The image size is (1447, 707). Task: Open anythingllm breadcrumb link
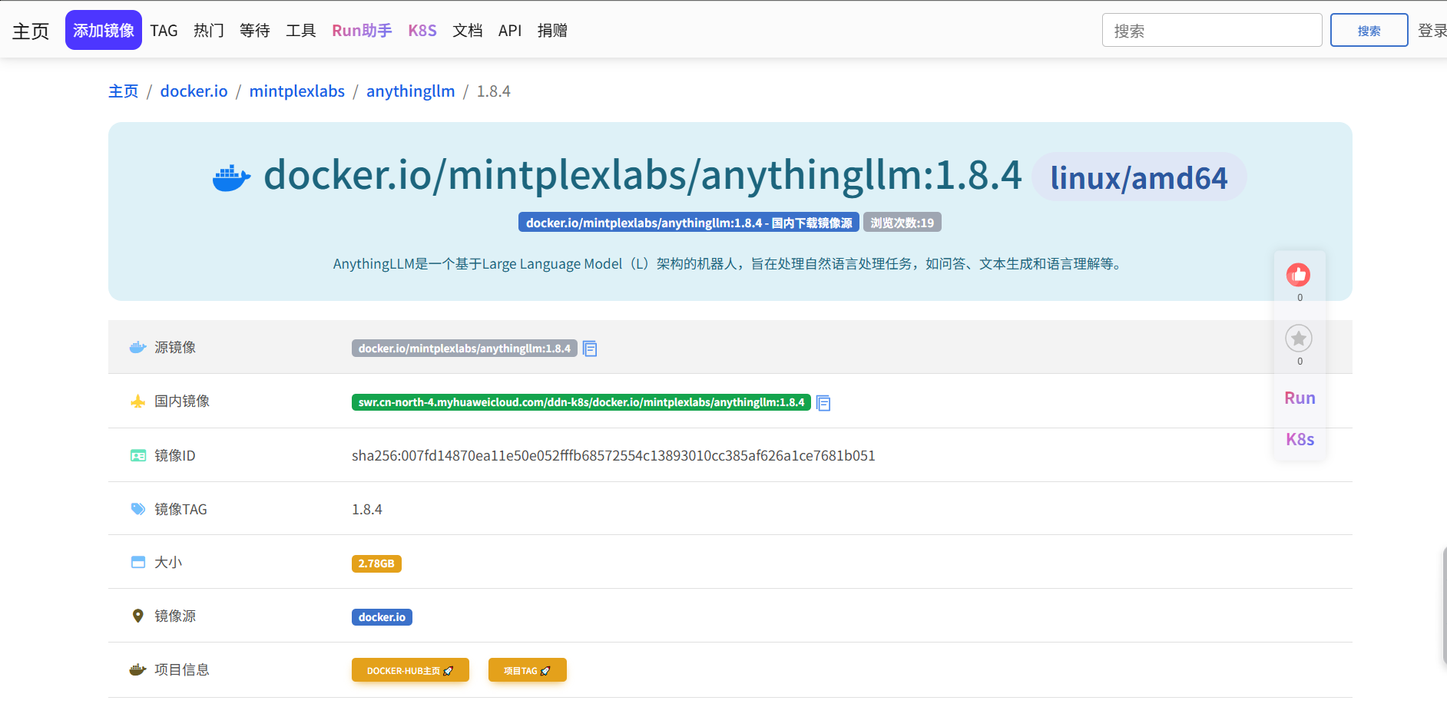[x=411, y=91]
